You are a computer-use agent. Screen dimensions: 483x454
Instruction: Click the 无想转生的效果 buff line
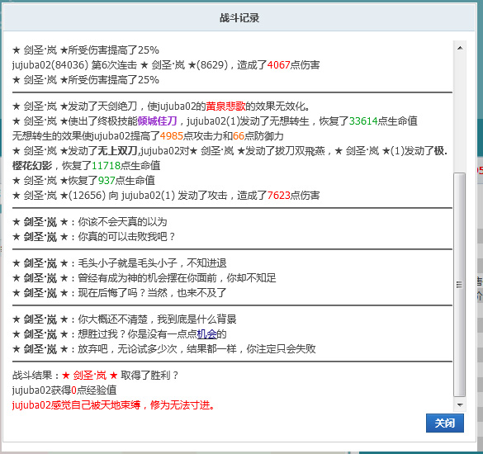[x=148, y=136]
